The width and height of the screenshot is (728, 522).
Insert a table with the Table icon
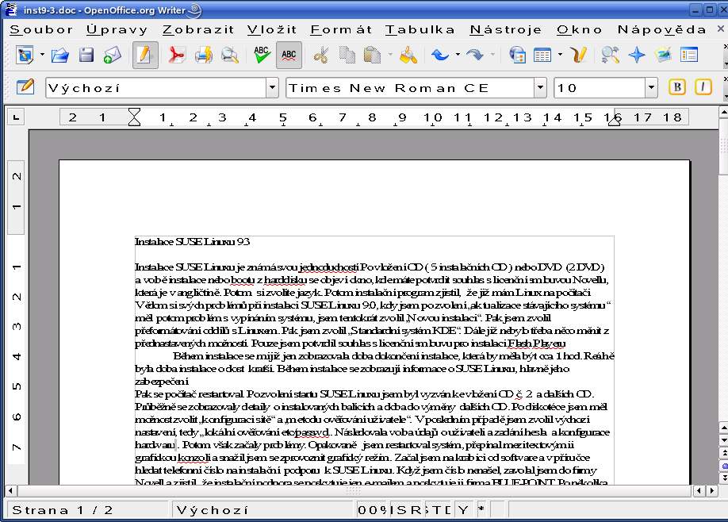[x=542, y=55]
